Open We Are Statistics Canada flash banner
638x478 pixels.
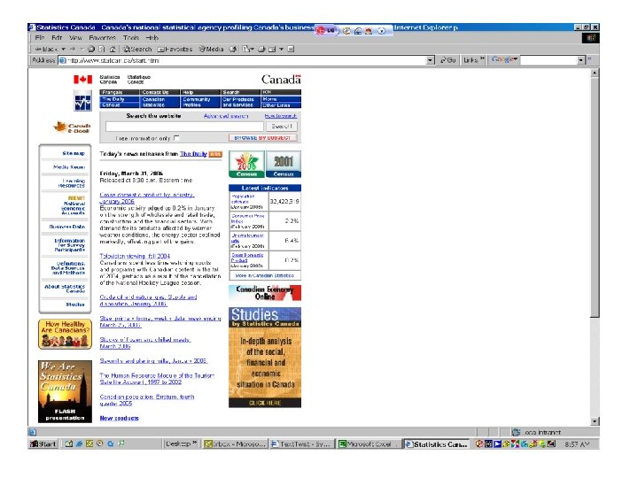click(65, 391)
